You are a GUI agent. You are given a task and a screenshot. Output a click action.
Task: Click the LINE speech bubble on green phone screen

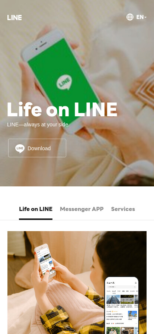click(x=64, y=82)
